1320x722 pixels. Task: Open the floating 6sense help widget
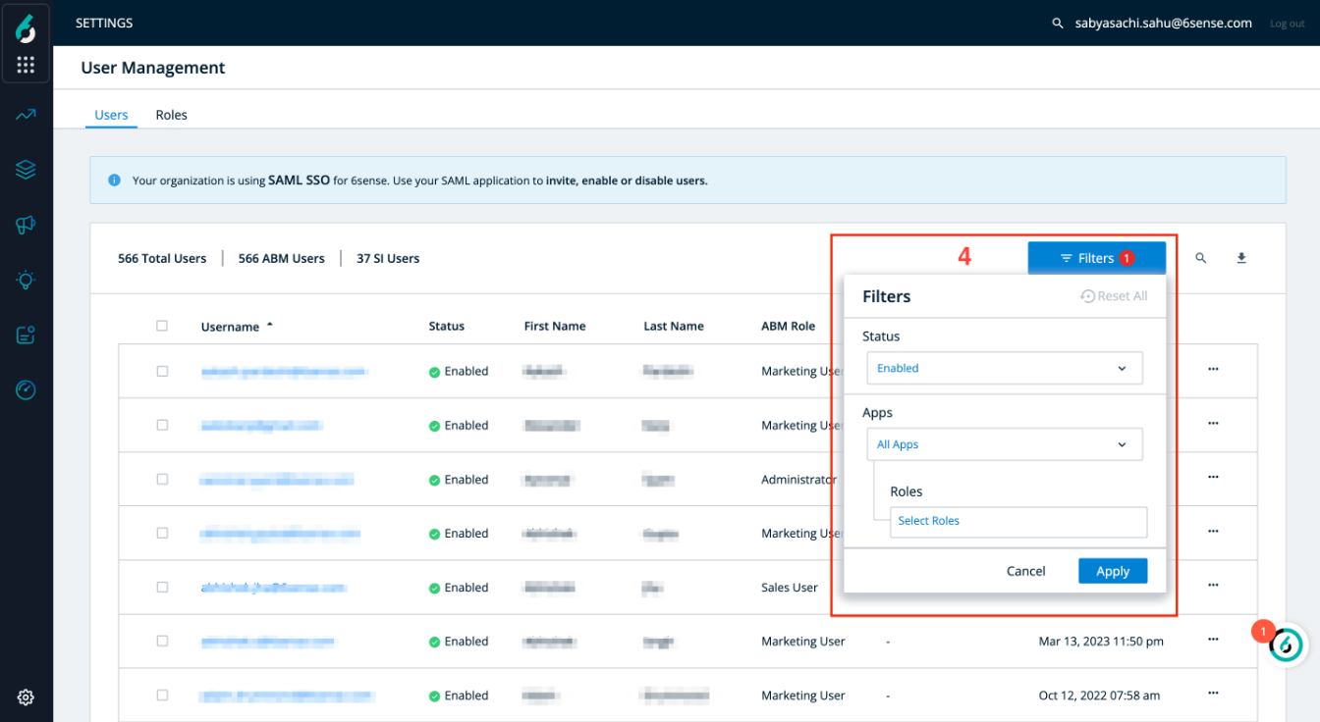tap(1286, 645)
